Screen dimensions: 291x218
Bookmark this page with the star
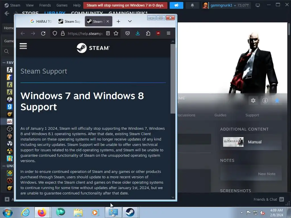point(116,33)
